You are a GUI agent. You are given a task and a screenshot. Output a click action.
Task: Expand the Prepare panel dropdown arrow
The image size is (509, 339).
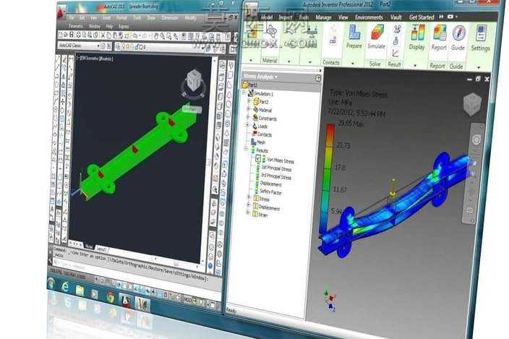(353, 64)
